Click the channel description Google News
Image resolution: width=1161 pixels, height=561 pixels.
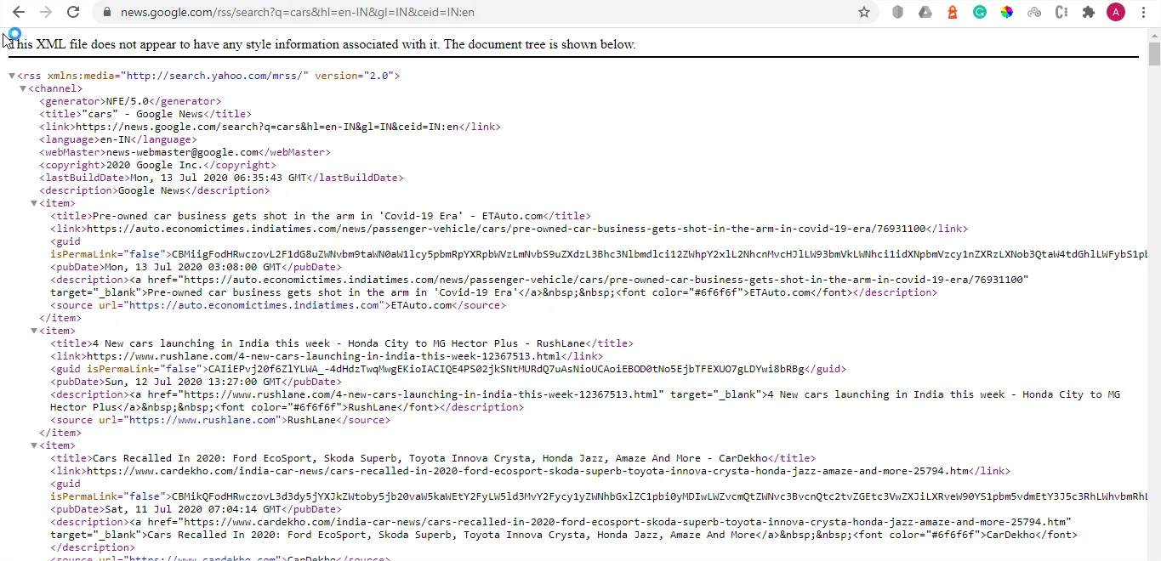(155, 190)
